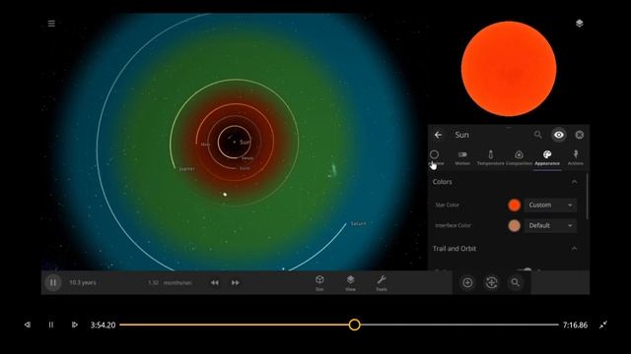Switch to the Temperature tab
This screenshot has width=631, height=354.
(x=490, y=157)
